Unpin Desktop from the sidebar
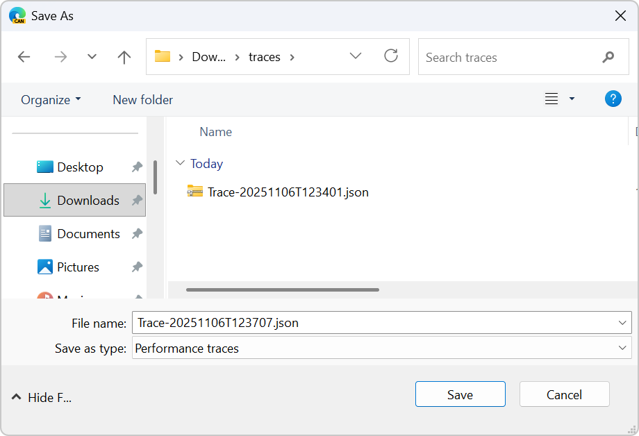Screen dimensions: 639x436 pyautogui.click(x=137, y=167)
